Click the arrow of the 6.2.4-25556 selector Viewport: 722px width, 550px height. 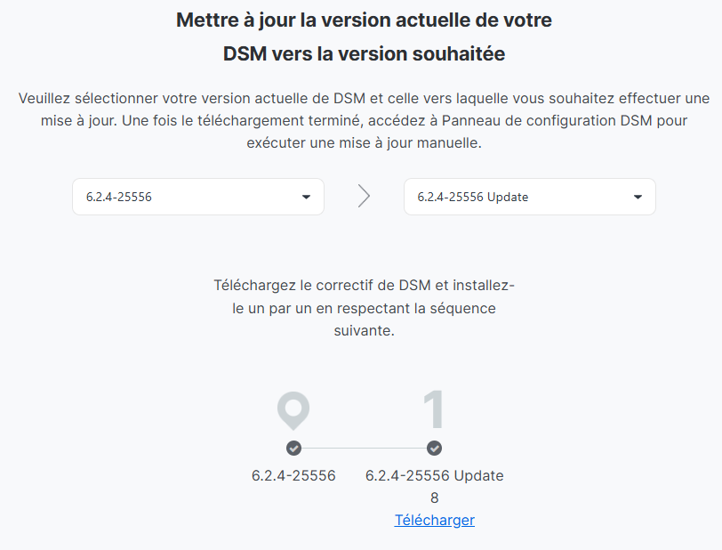(x=306, y=197)
